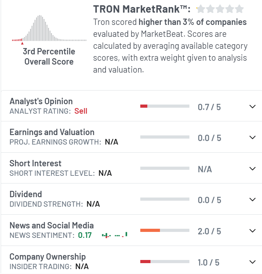Image resolution: width=262 pixels, height=274 pixels.
Task: Expand the Analyst's Opinion chevron
Action: click(252, 107)
